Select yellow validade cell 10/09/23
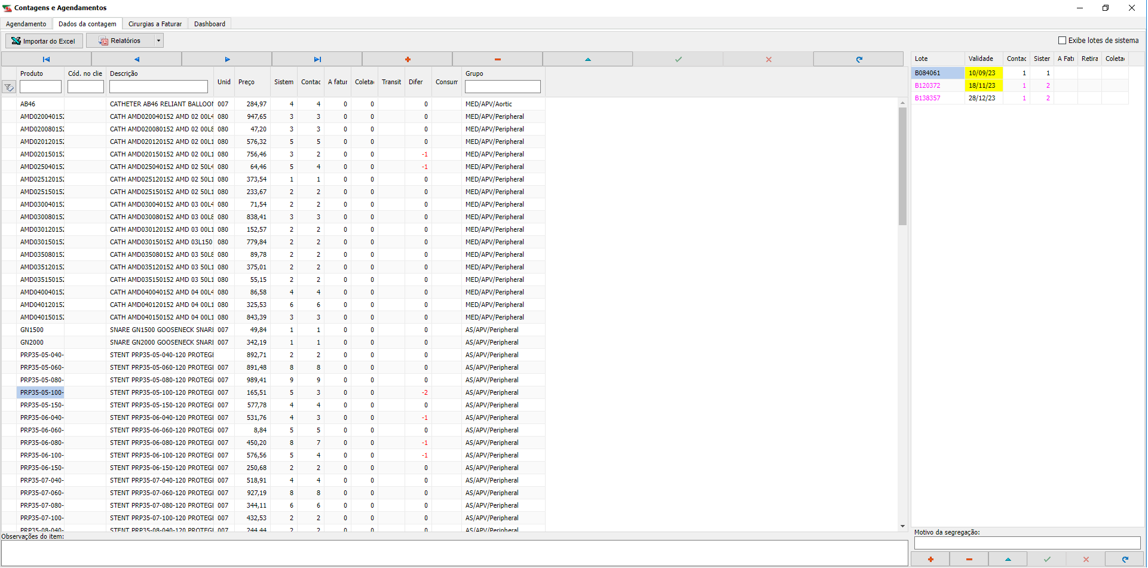Screen dimensions: 1148x568 [983, 73]
